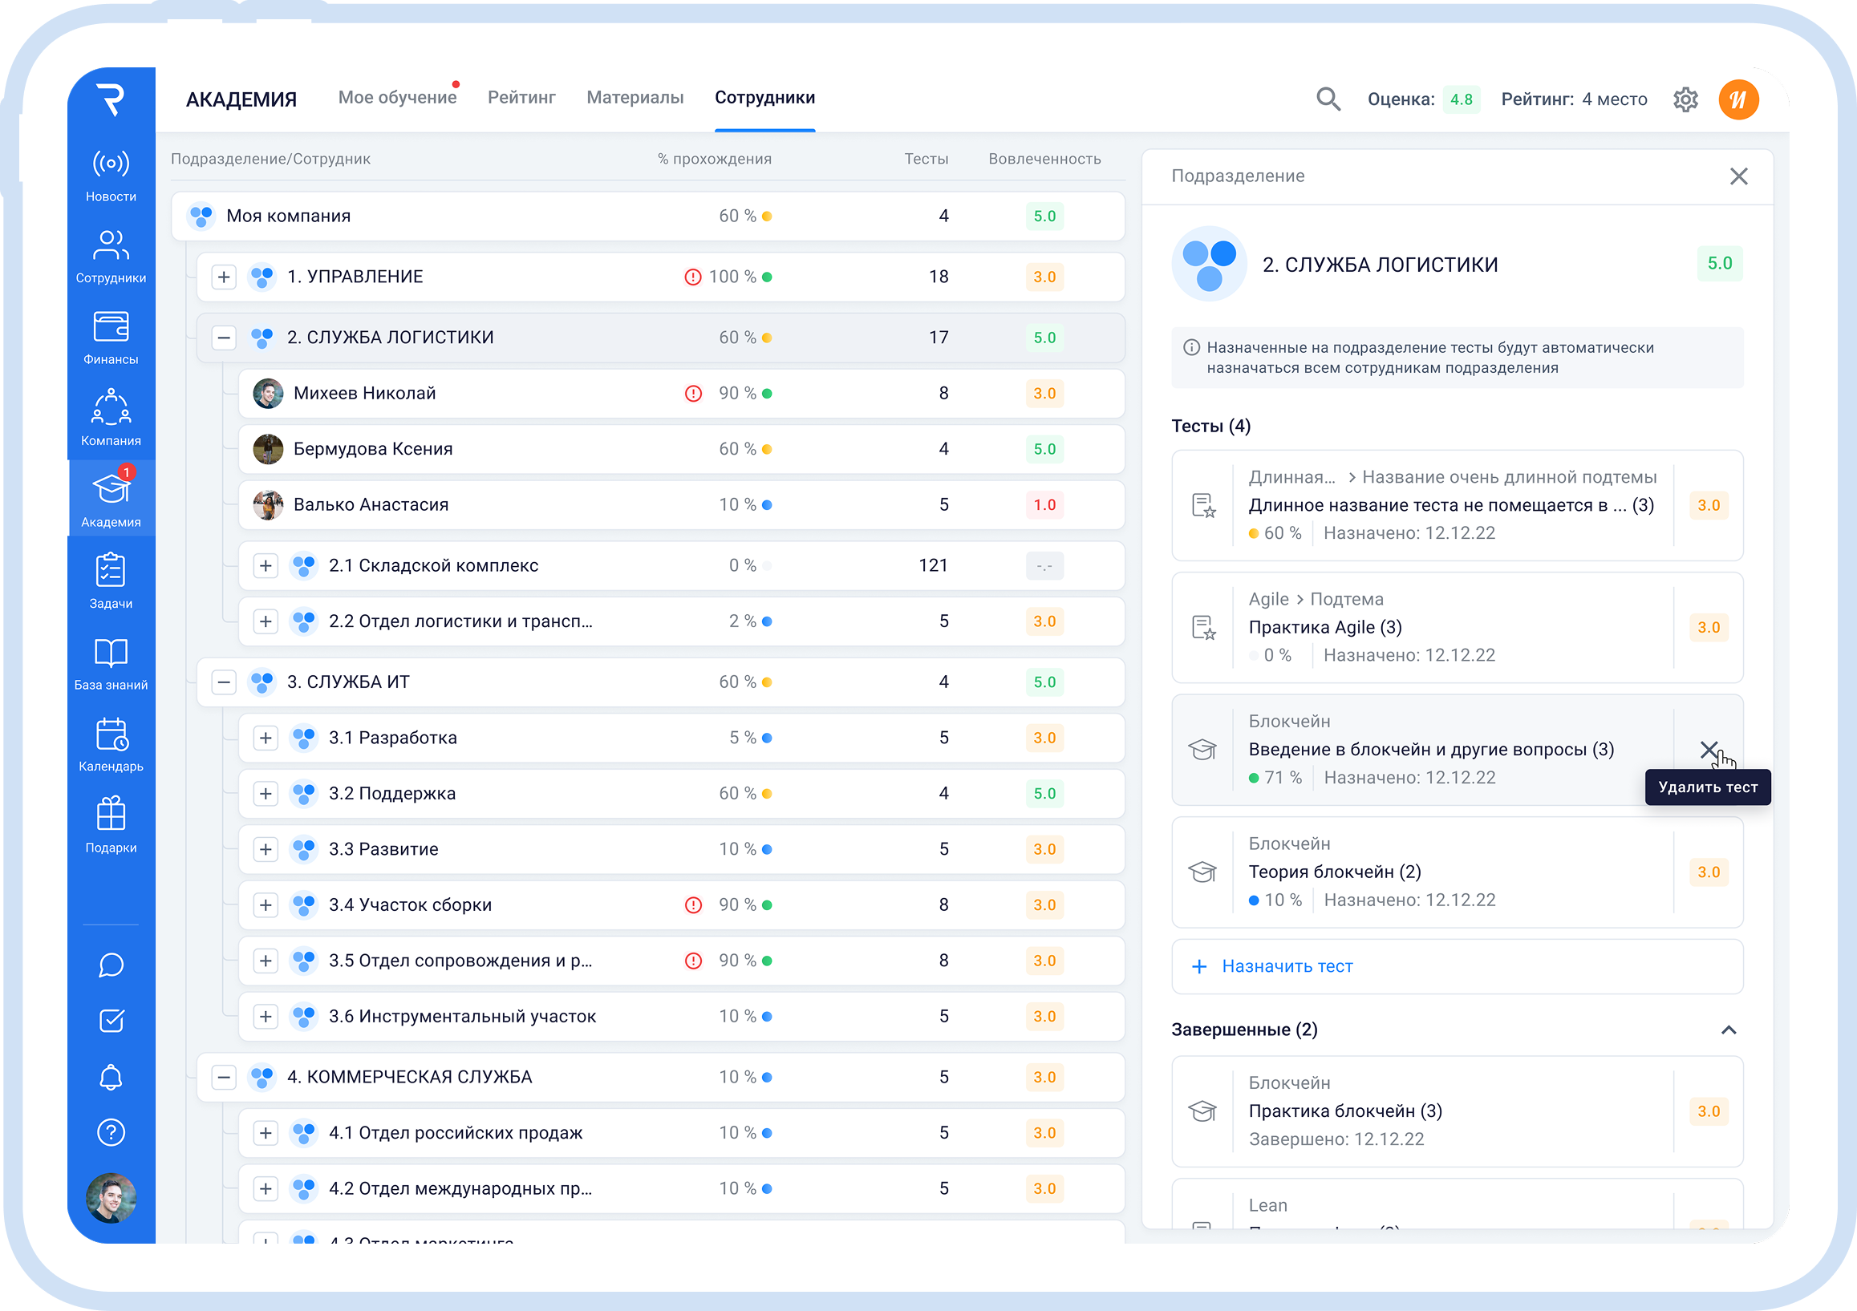The image size is (1857, 1311).
Task: Open the chat bubble icon in sidebar
Action: coord(111,965)
